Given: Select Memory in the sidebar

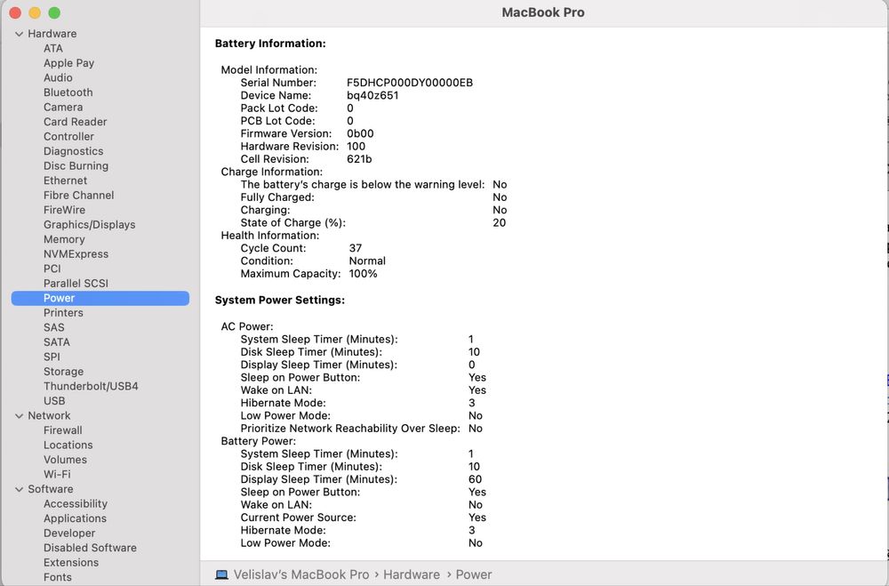Looking at the screenshot, I should coord(64,239).
